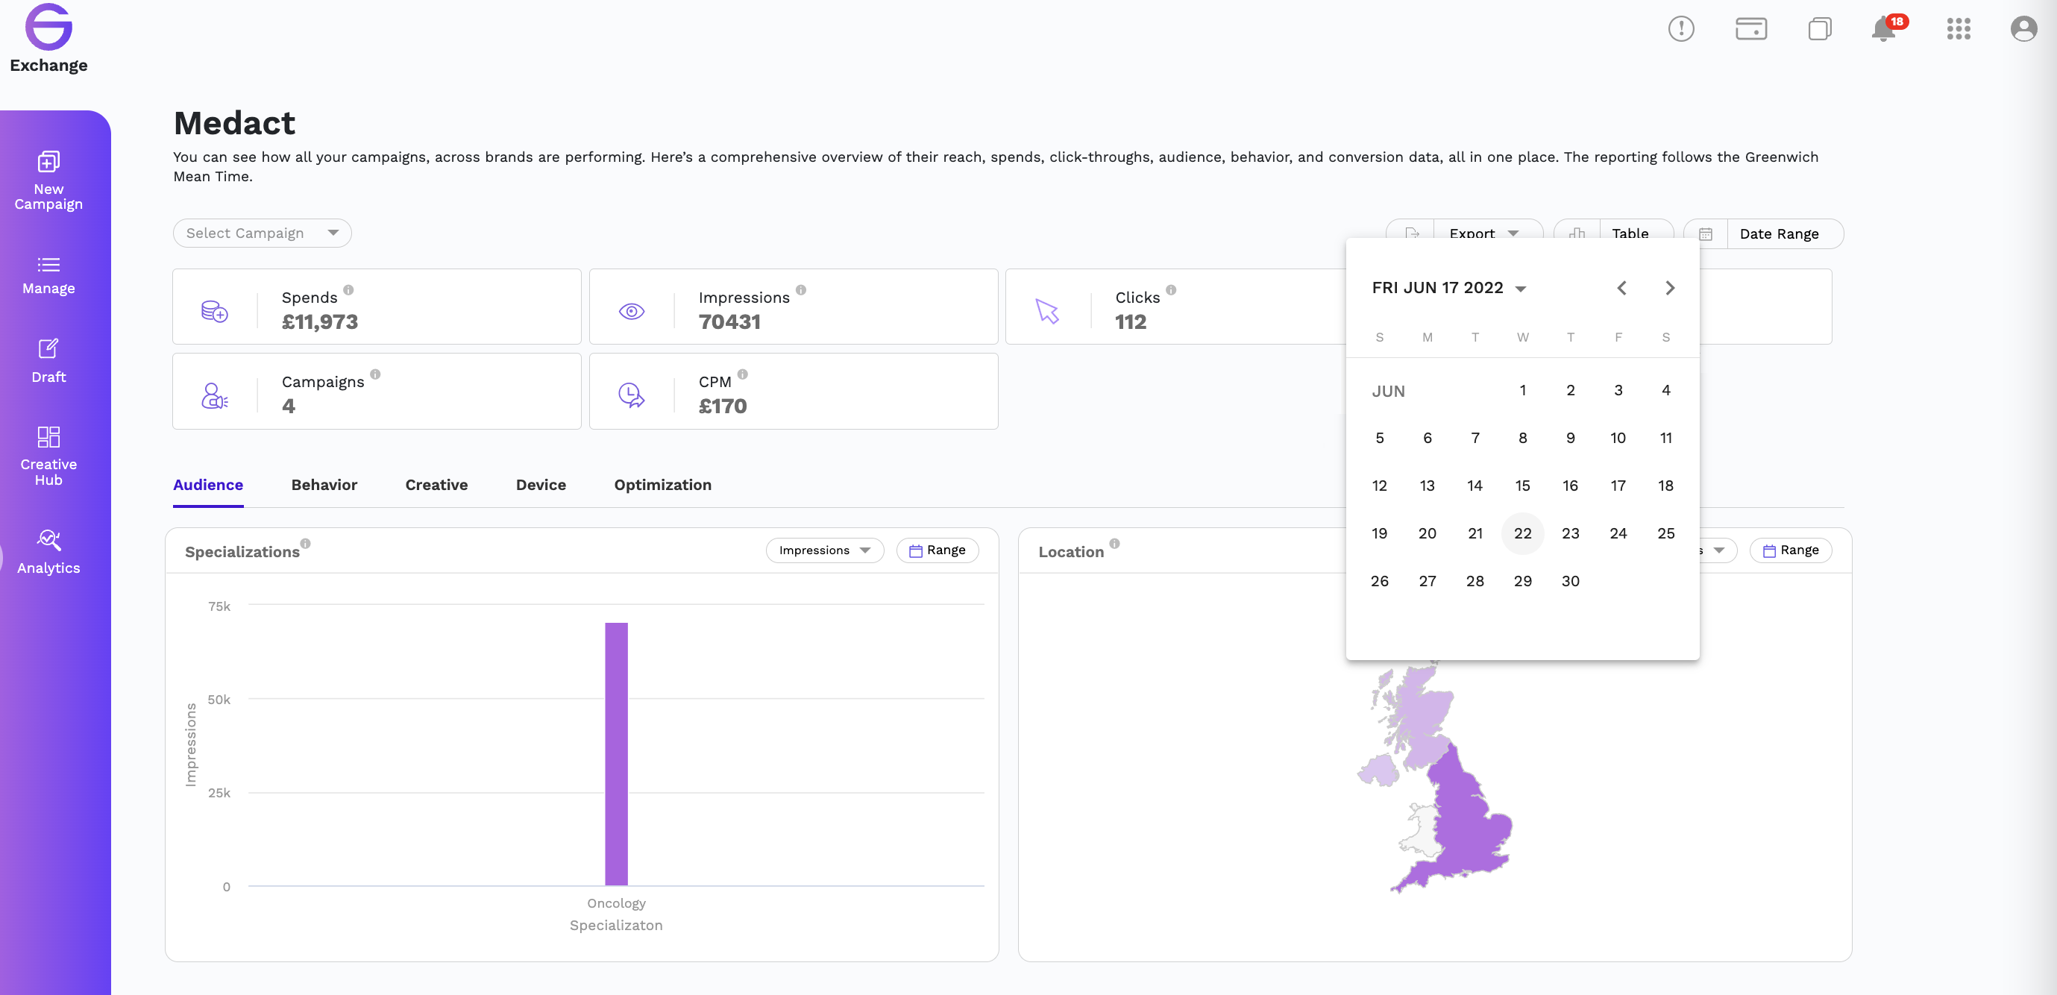Go to previous month in calendar

pos(1621,288)
